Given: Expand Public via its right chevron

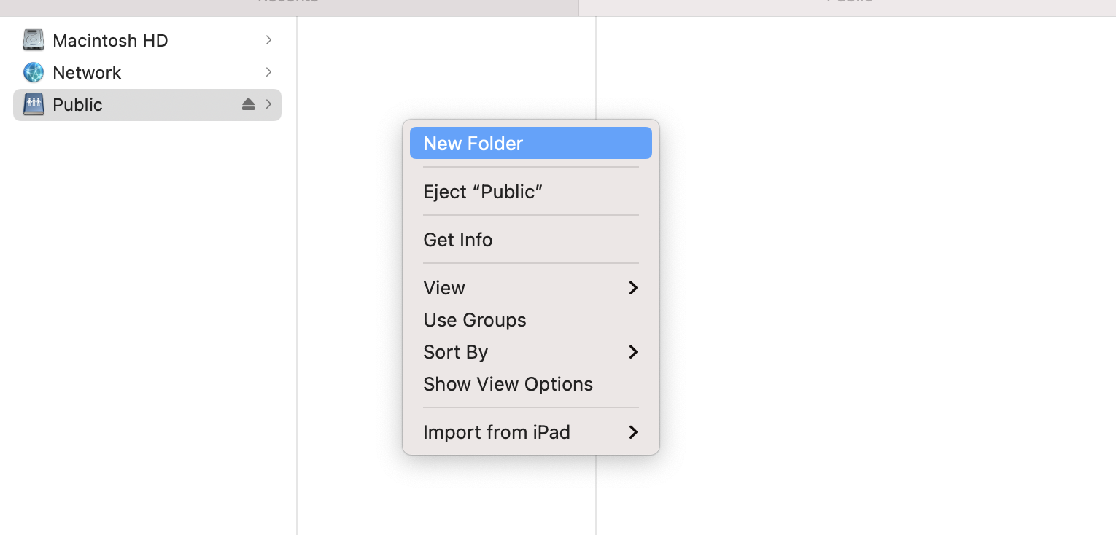Looking at the screenshot, I should point(269,104).
